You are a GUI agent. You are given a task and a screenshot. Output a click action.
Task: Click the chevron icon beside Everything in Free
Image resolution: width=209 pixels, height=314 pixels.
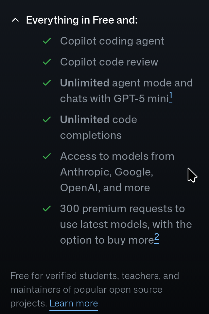[15, 20]
